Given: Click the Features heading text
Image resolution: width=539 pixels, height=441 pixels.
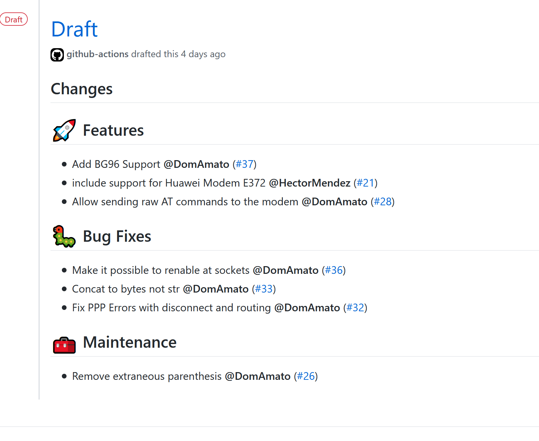Looking at the screenshot, I should [113, 130].
